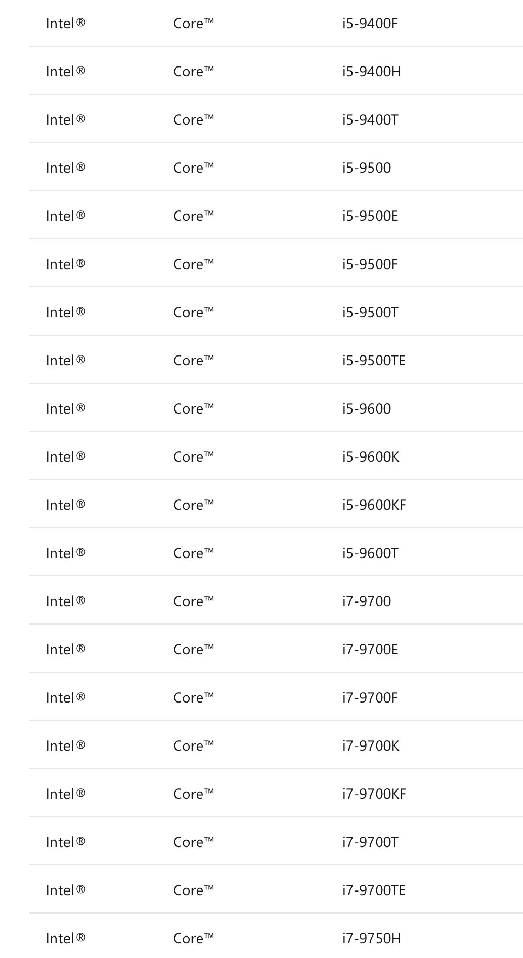
Task: Click the i7-9700TE model cell
Action: (x=373, y=890)
